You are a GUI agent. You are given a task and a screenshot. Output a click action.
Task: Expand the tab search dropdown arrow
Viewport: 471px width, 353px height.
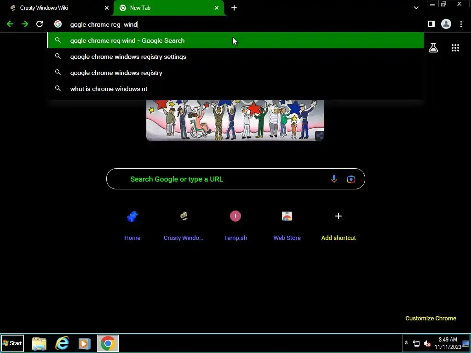point(416,8)
